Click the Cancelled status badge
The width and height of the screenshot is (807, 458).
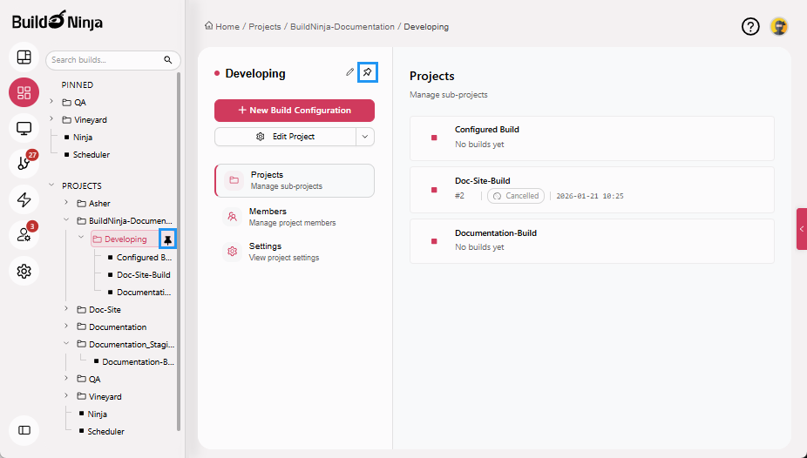point(516,196)
